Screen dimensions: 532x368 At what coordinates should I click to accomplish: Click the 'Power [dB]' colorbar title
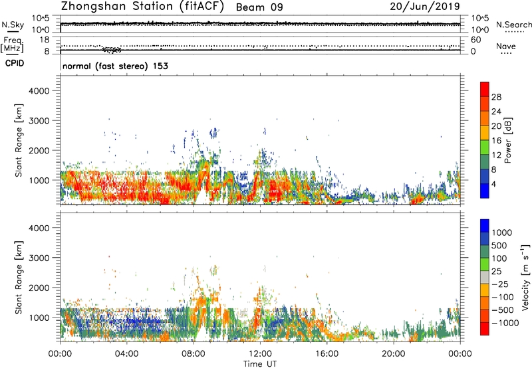coord(507,140)
